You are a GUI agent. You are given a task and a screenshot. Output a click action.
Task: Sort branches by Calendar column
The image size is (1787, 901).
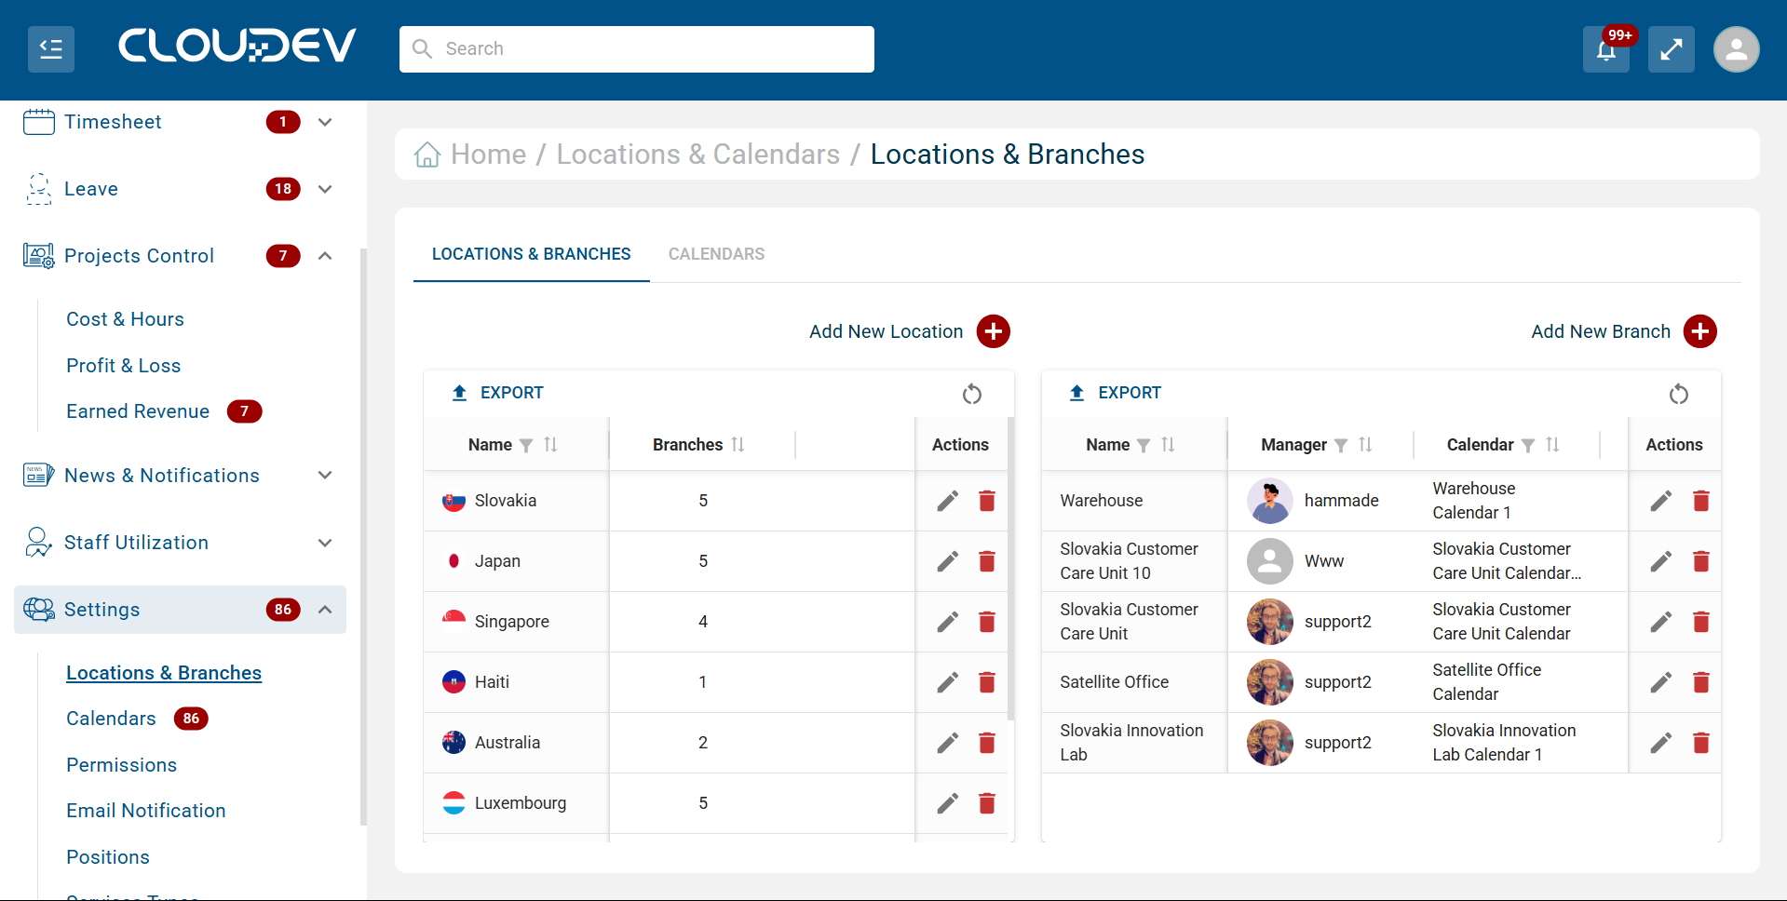[1552, 445]
